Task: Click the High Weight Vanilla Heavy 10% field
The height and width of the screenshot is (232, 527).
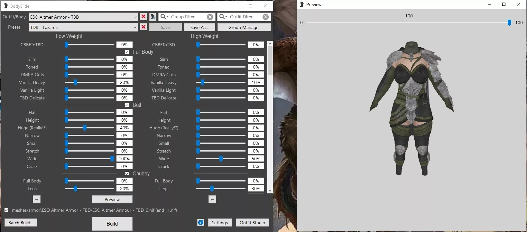Action: pyautogui.click(x=256, y=82)
